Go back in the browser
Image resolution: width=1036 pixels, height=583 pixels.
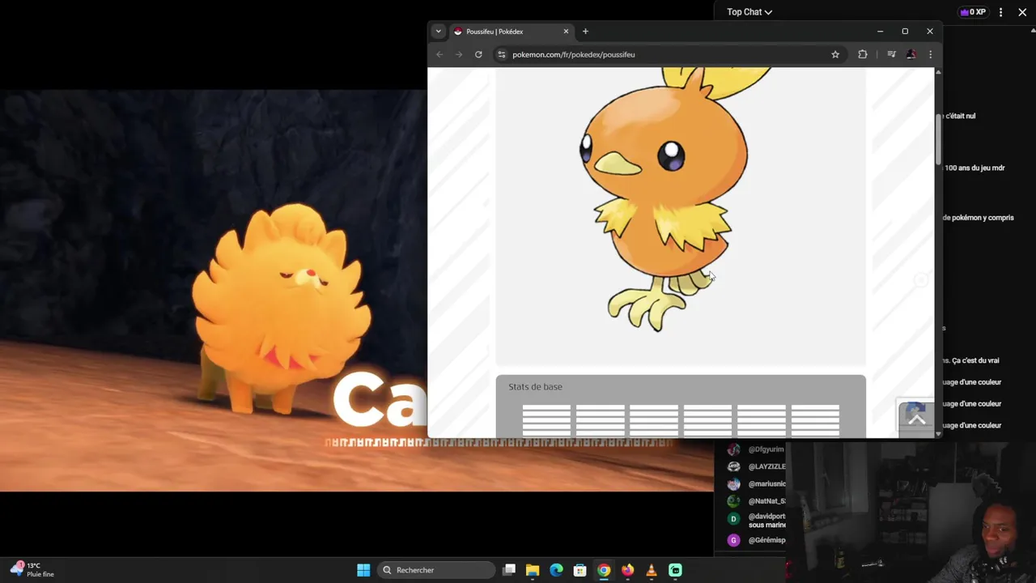click(x=439, y=54)
